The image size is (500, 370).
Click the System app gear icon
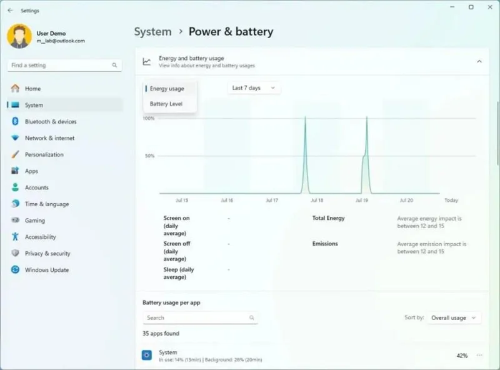[x=147, y=355]
